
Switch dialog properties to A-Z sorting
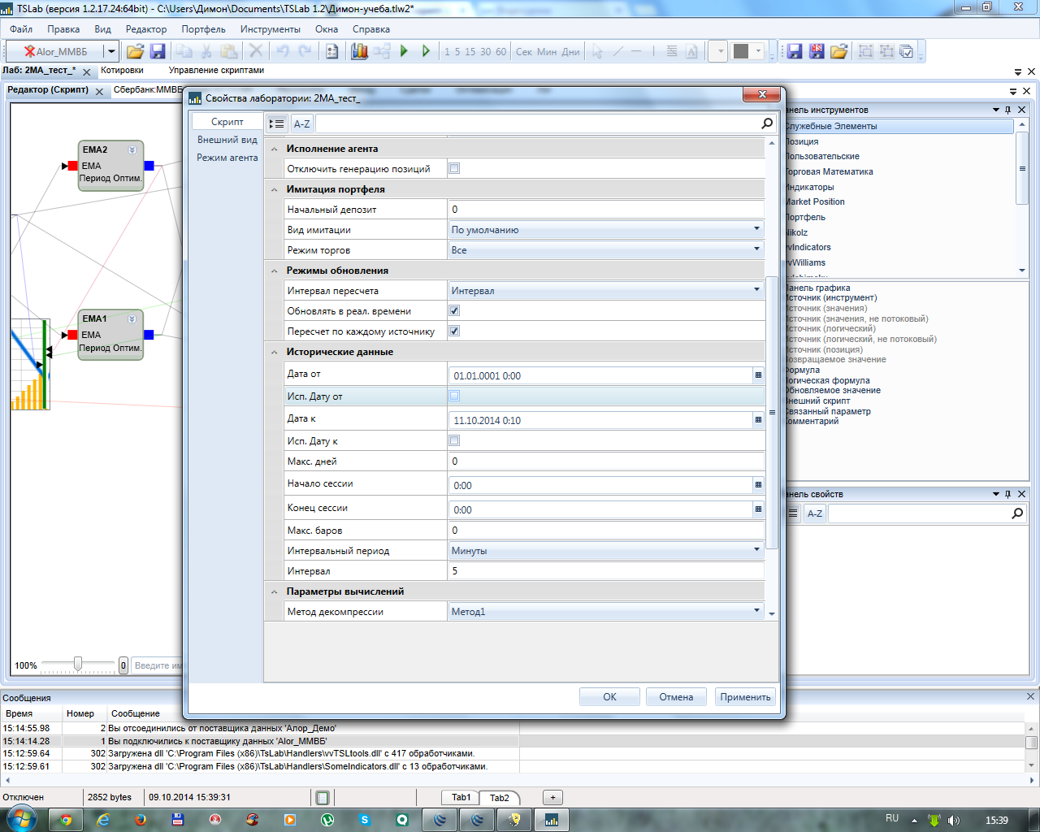[302, 123]
